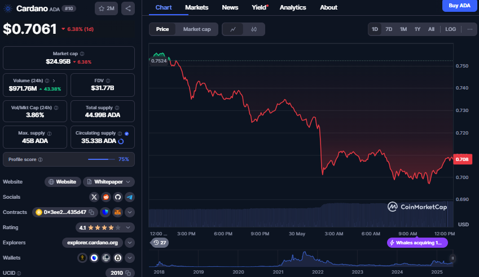The width and height of the screenshot is (479, 277).
Task: Click Max. supply info icon
Action: [x=49, y=133]
